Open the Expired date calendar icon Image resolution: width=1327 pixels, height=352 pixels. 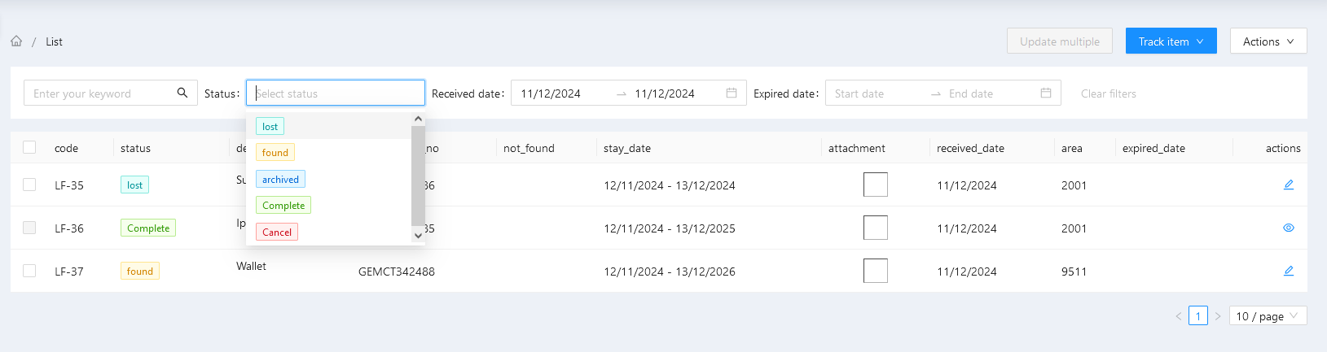click(x=1046, y=93)
